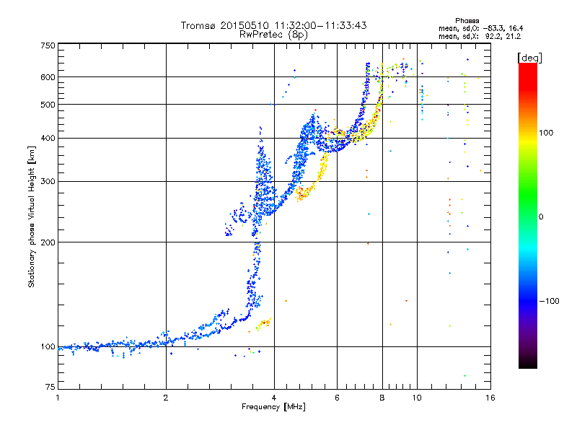
Task: Click the 'Phases' header text
Action: 467,21
